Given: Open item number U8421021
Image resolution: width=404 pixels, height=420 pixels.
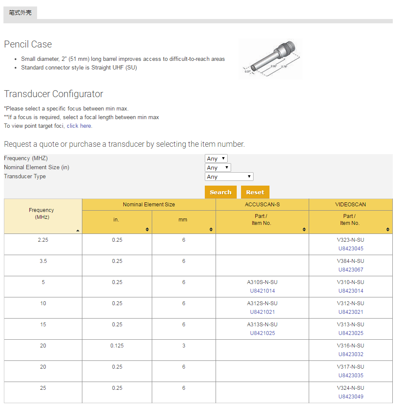Looking at the screenshot, I should coord(262,312).
